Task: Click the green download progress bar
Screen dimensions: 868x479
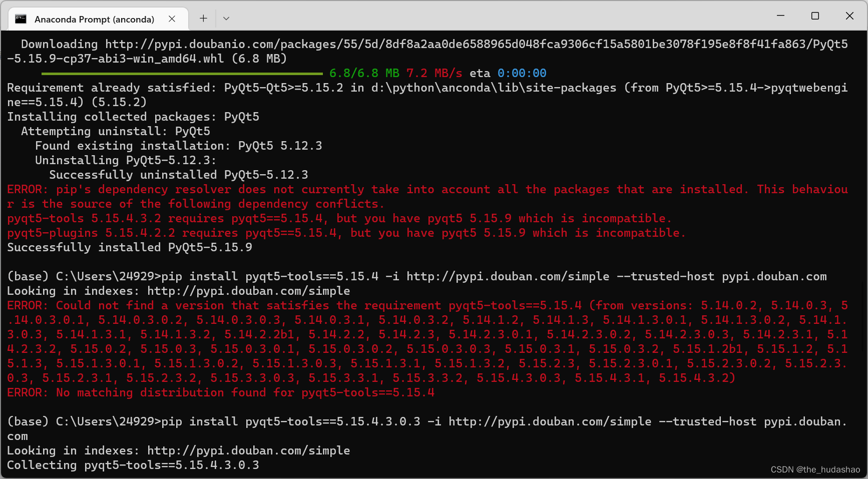Action: coord(183,73)
